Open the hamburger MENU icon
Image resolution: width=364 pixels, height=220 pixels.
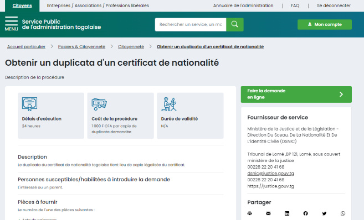pos(12,24)
